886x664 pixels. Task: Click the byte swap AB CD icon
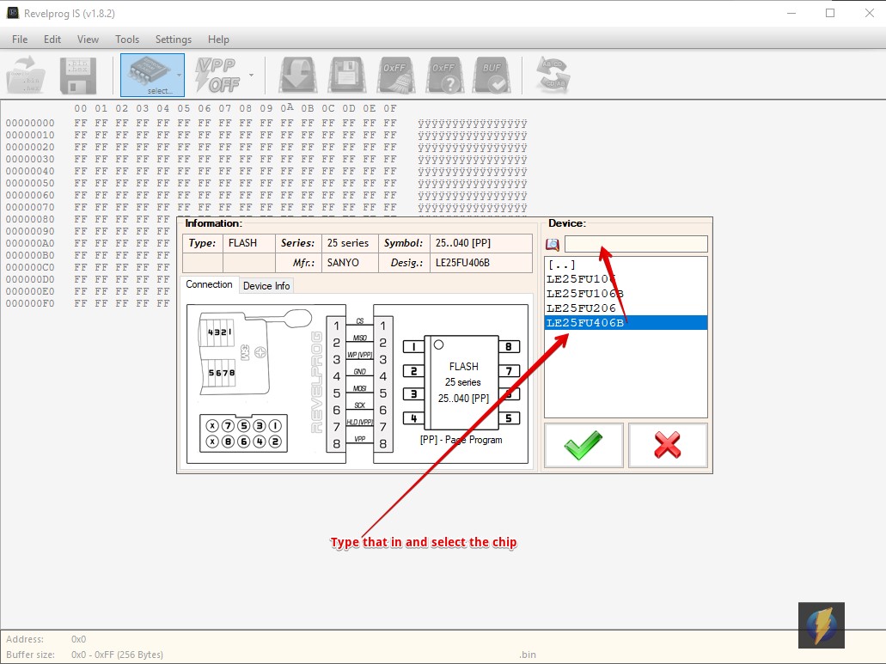click(x=553, y=75)
